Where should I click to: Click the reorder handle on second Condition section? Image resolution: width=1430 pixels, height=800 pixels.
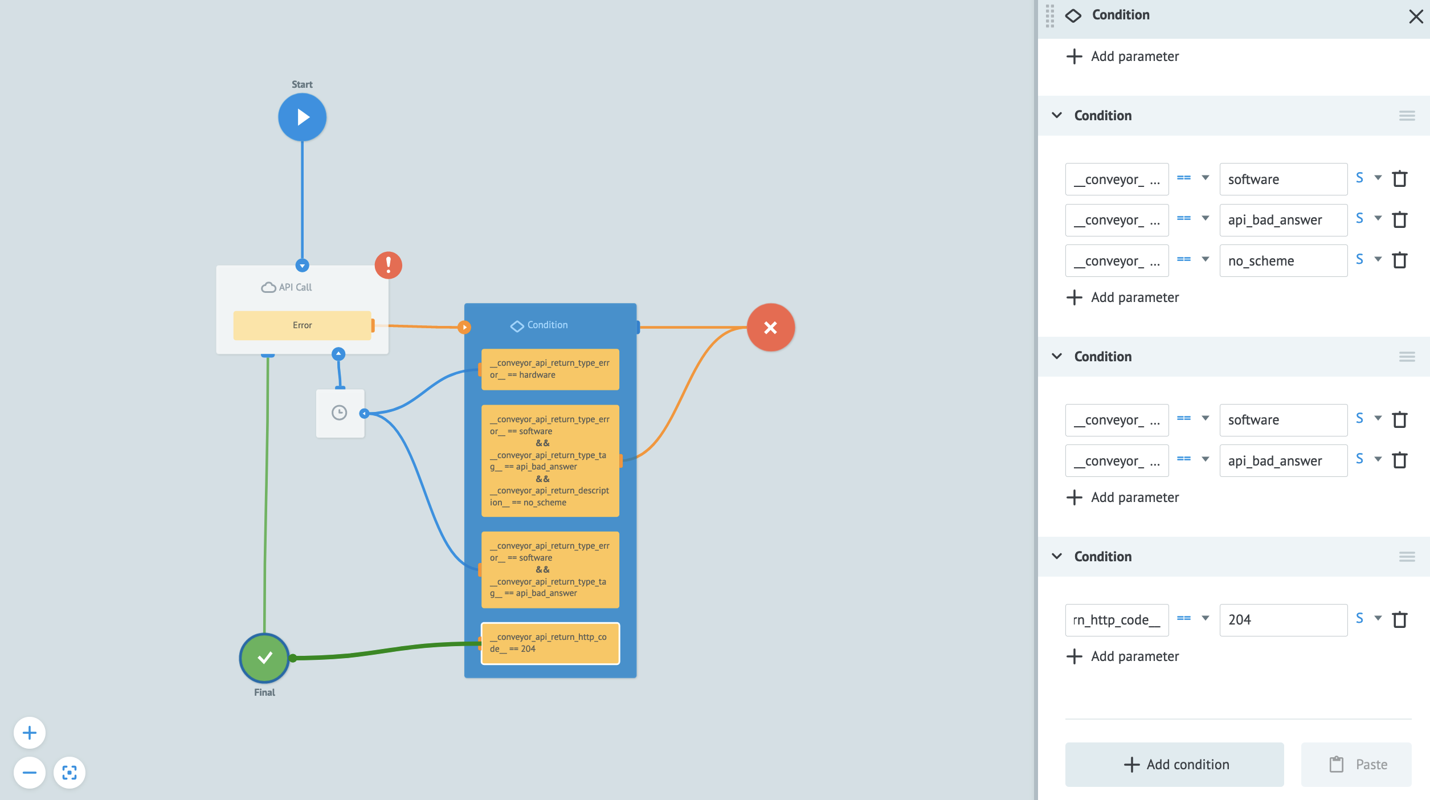tap(1407, 357)
